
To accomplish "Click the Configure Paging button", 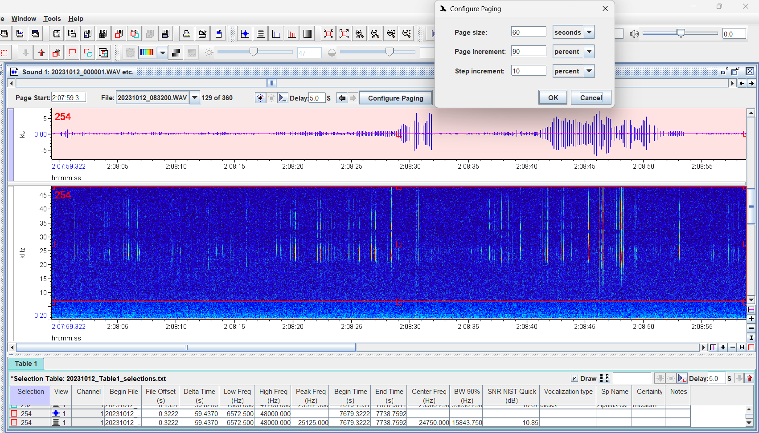I will [395, 98].
